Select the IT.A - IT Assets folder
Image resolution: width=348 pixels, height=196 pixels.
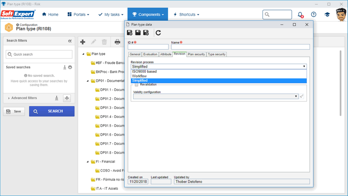tap(104, 189)
